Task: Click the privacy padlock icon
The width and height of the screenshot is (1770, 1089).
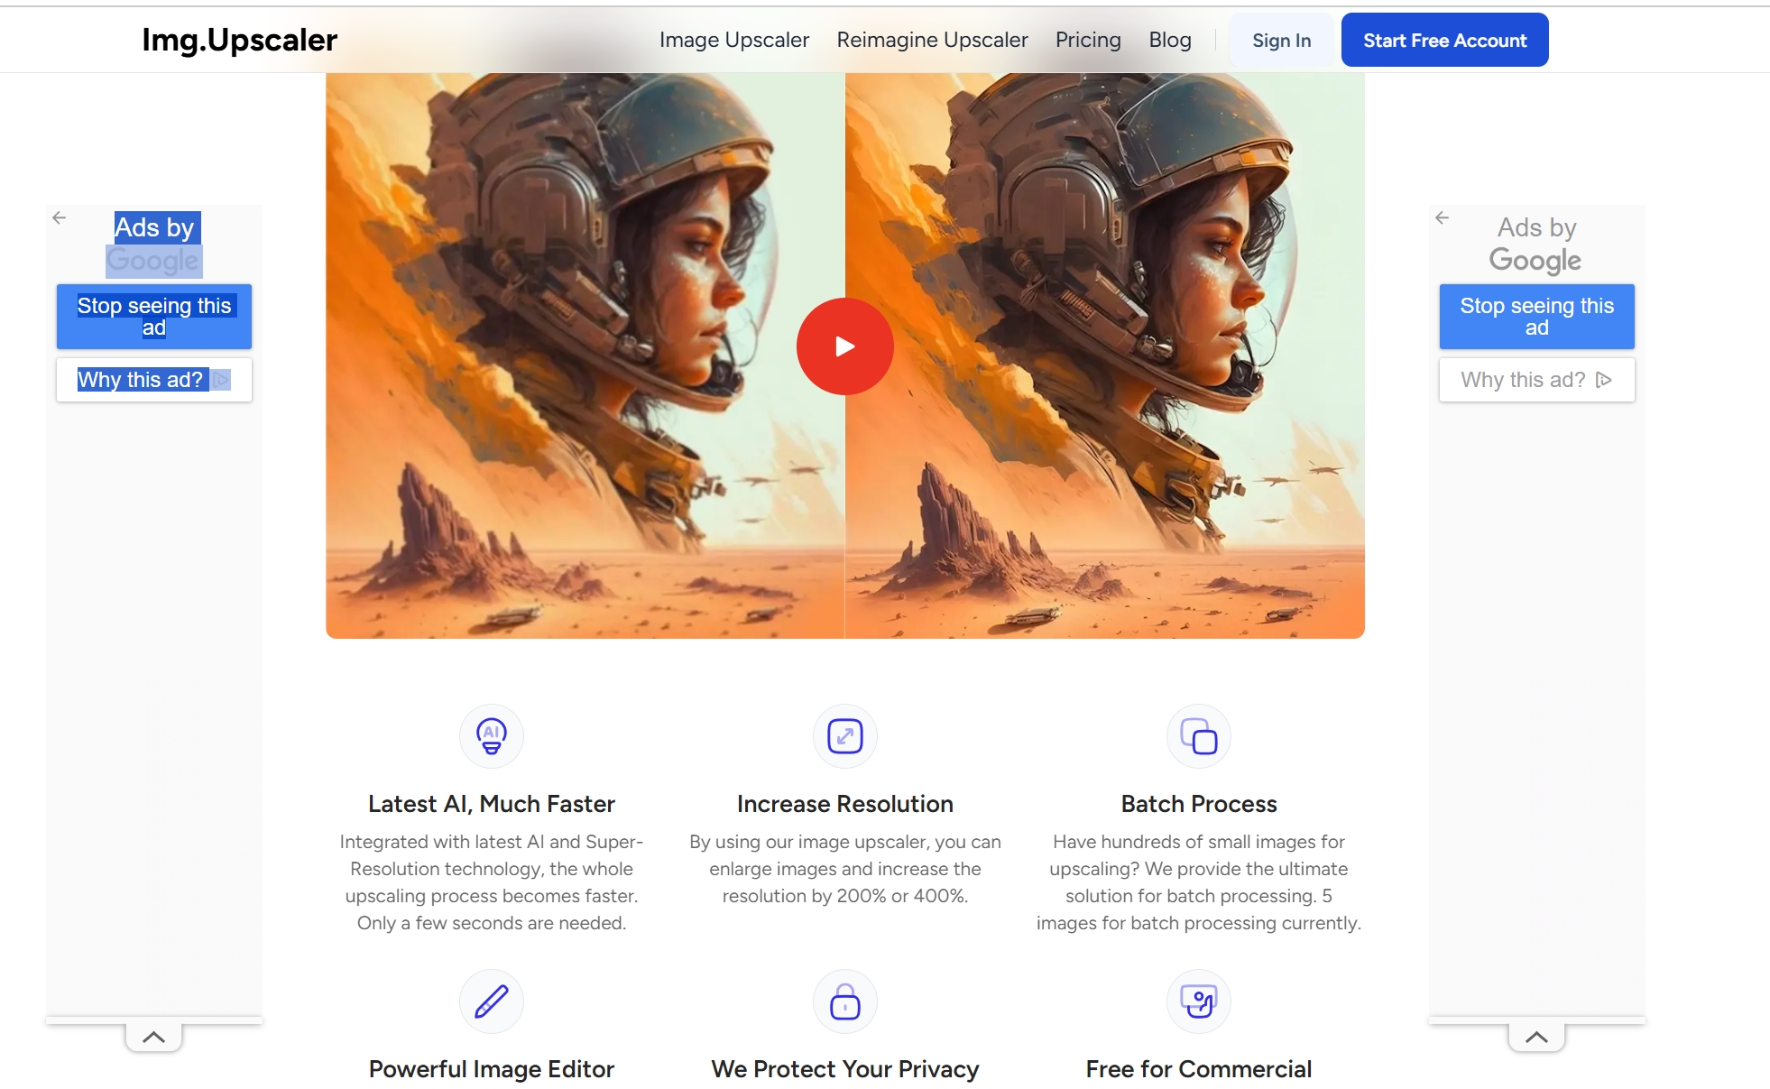Action: pos(844,1001)
